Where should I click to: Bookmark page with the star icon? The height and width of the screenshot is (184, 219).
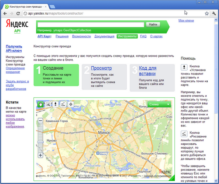pos(207,13)
